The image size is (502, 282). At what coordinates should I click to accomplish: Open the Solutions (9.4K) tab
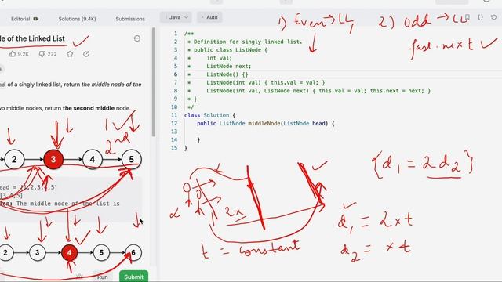[77, 19]
